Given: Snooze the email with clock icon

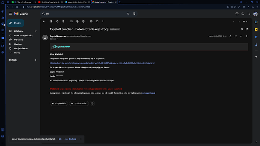Looking at the screenshot, I should point(77,21).
